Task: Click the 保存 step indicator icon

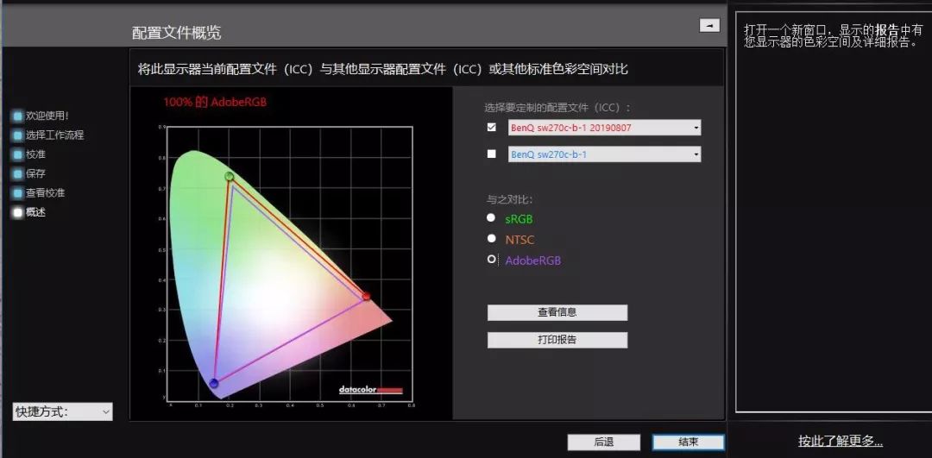Action: 17,173
